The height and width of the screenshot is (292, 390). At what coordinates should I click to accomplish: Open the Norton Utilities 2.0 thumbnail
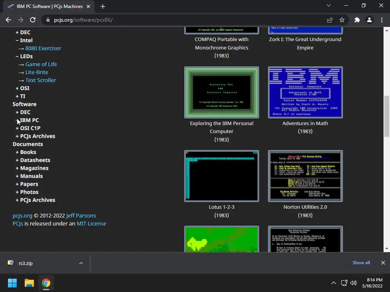pyautogui.click(x=305, y=176)
